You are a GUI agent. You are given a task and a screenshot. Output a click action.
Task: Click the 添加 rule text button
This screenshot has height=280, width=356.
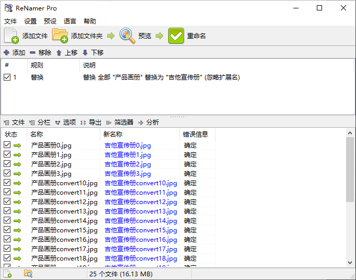tap(19, 53)
